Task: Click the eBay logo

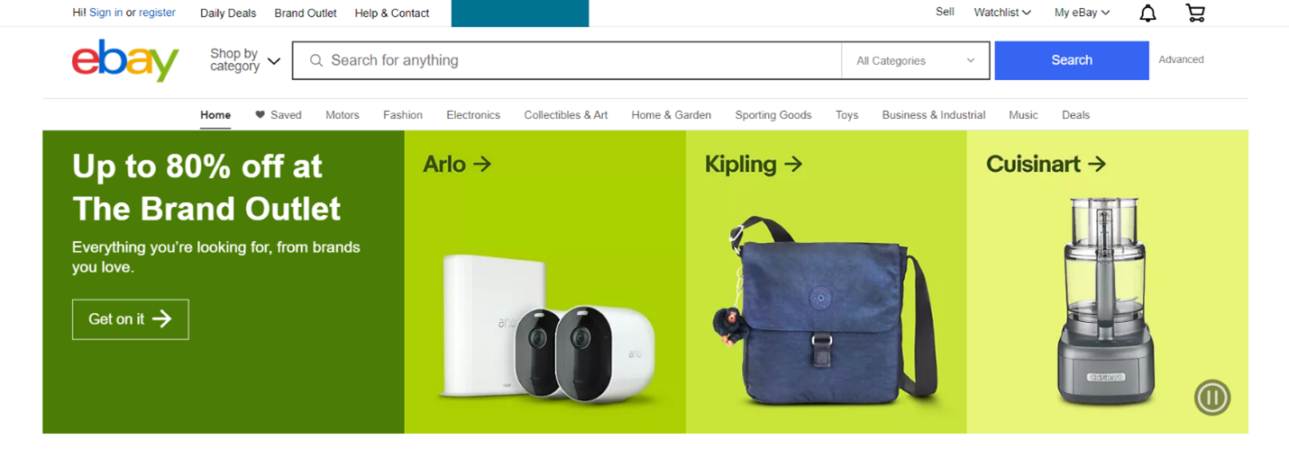Action: tap(125, 60)
